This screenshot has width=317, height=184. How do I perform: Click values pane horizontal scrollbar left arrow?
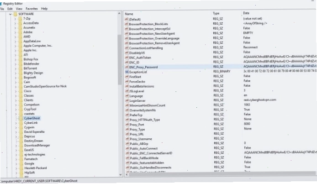click(x=127, y=174)
